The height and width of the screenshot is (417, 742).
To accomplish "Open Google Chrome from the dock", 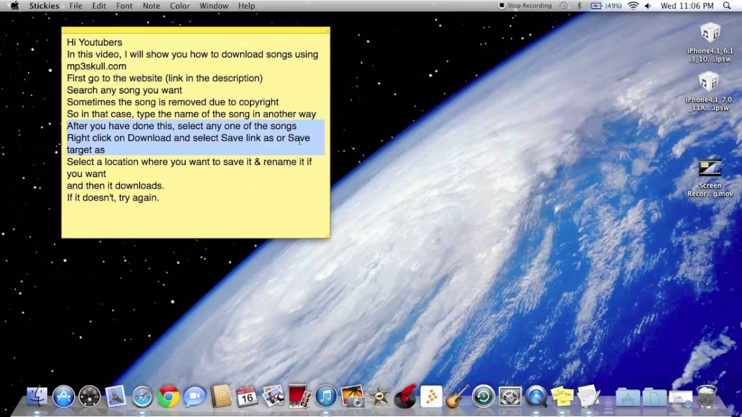I will point(169,396).
